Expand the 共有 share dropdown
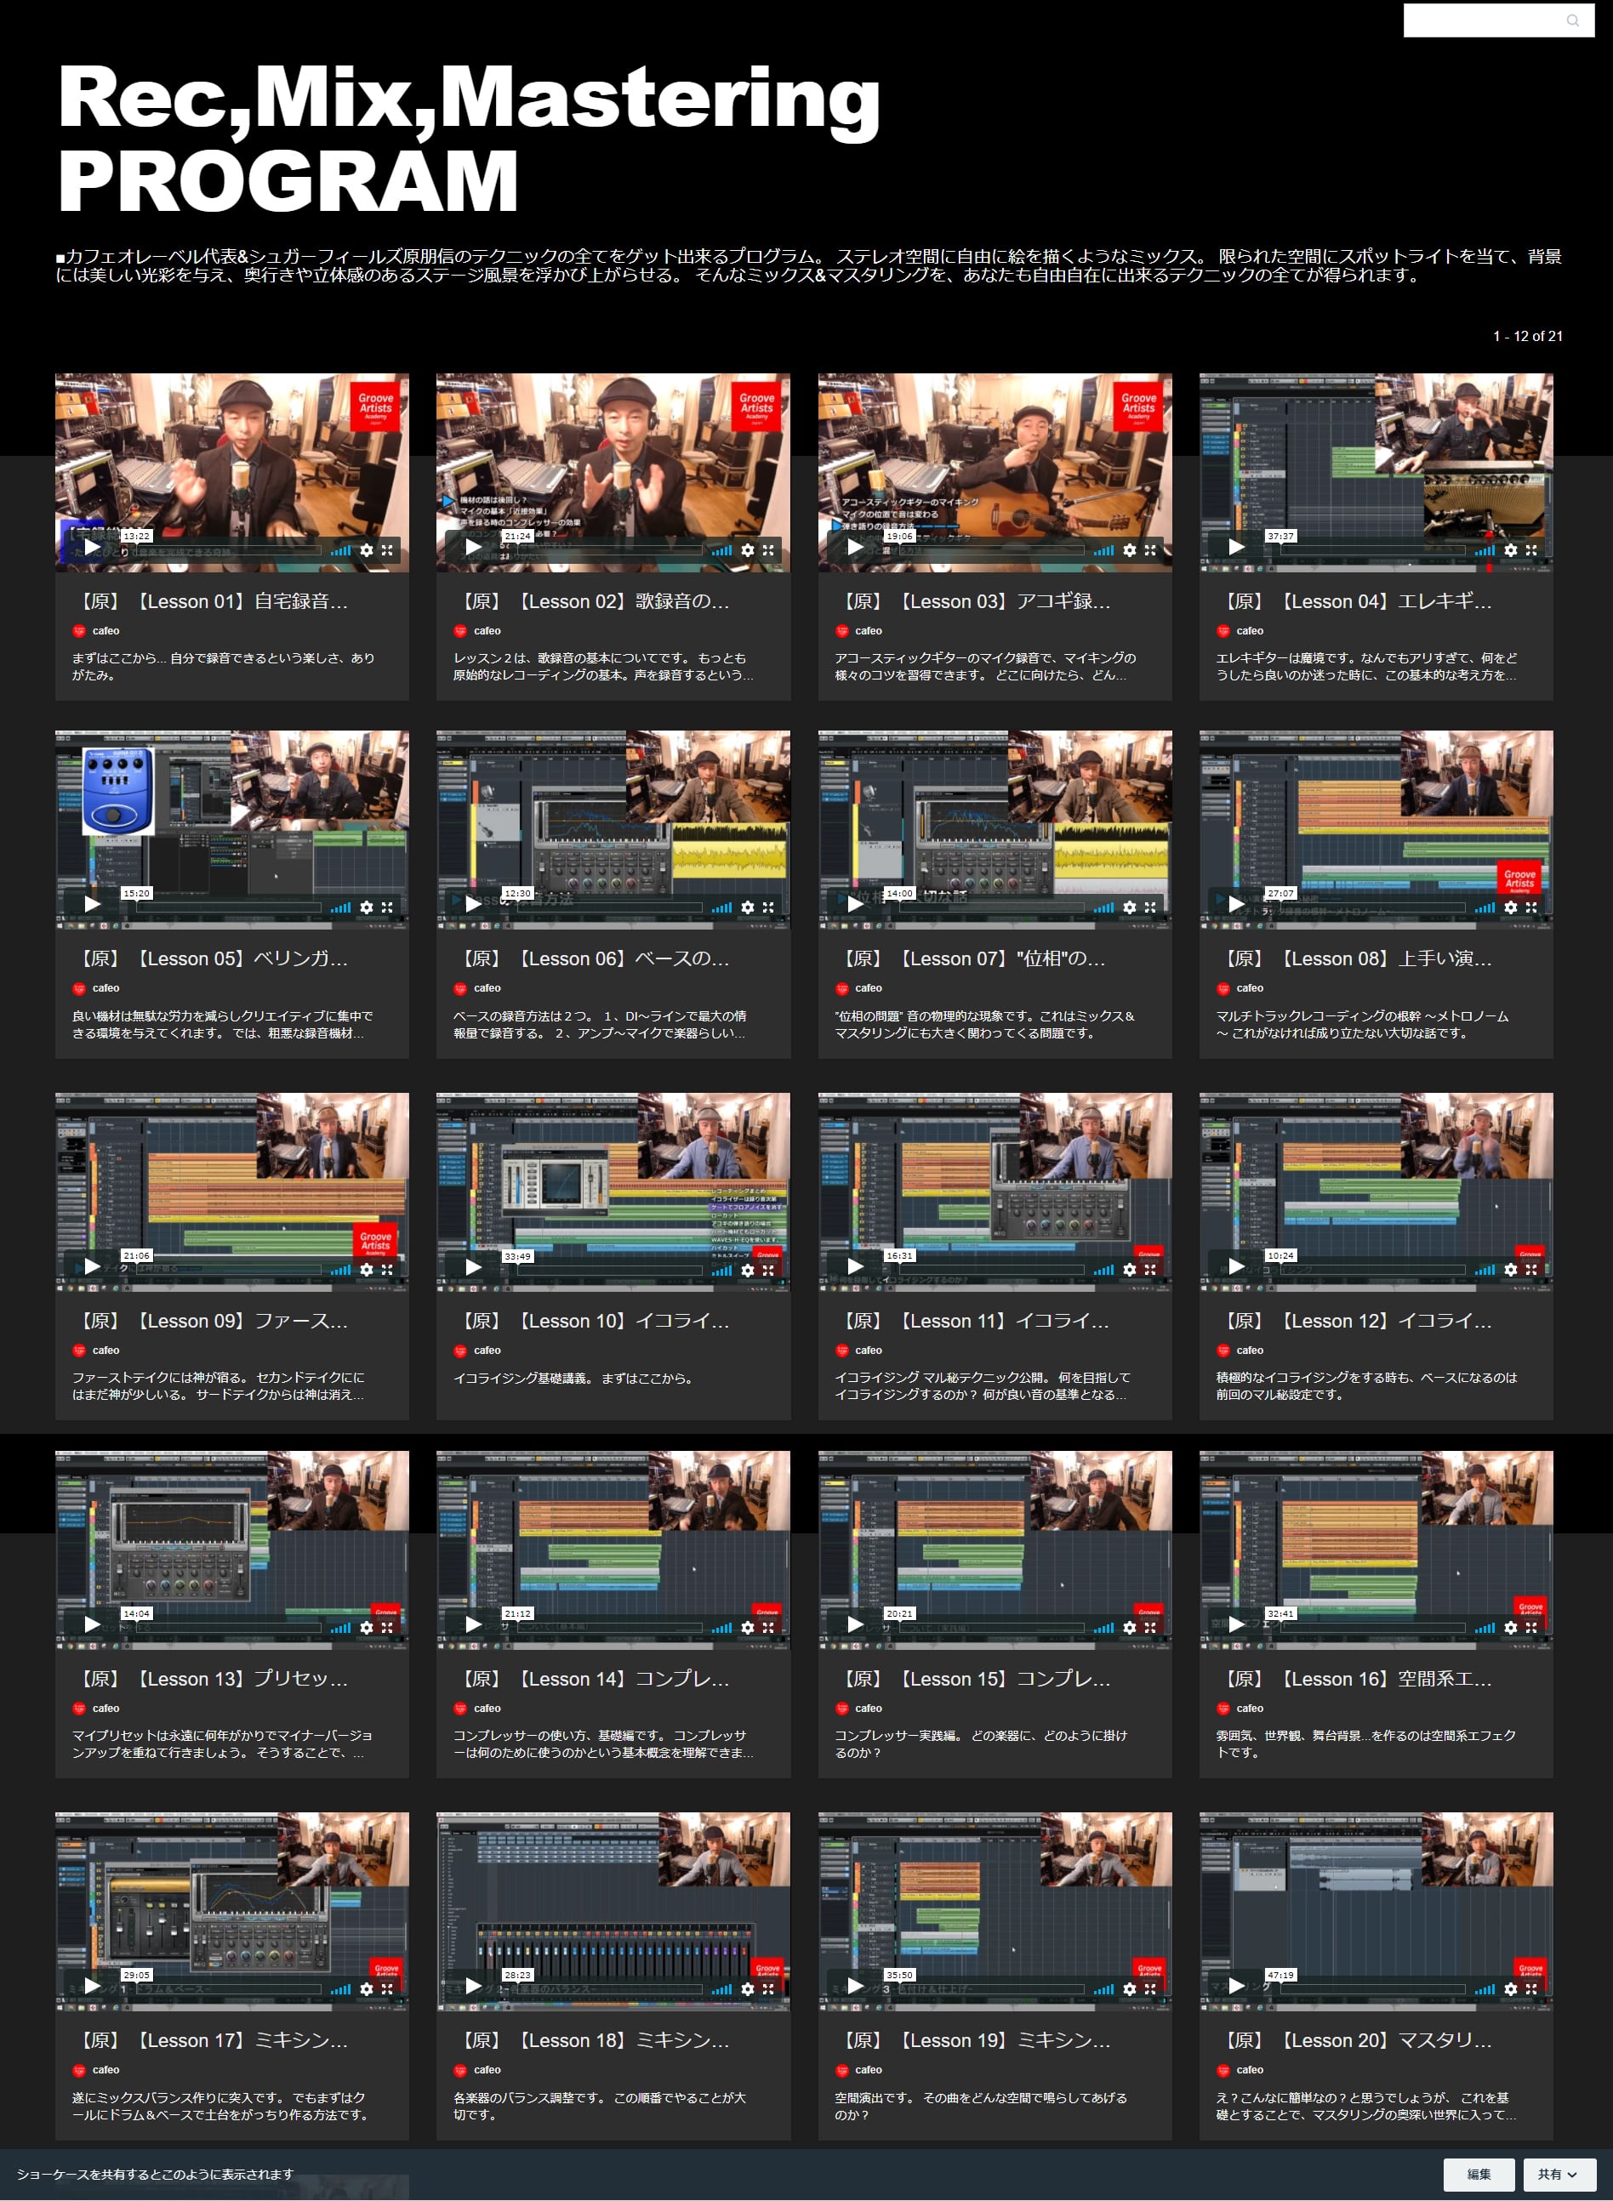1613x2201 pixels. 1558,2174
